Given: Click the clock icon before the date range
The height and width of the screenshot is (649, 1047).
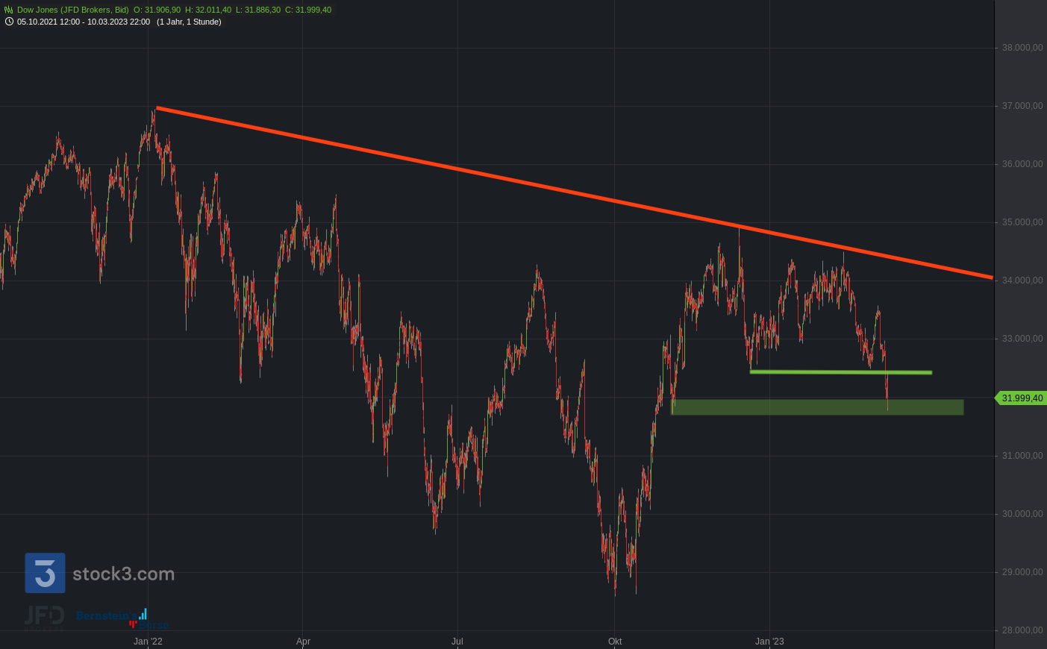Looking at the screenshot, I should tap(9, 22).
